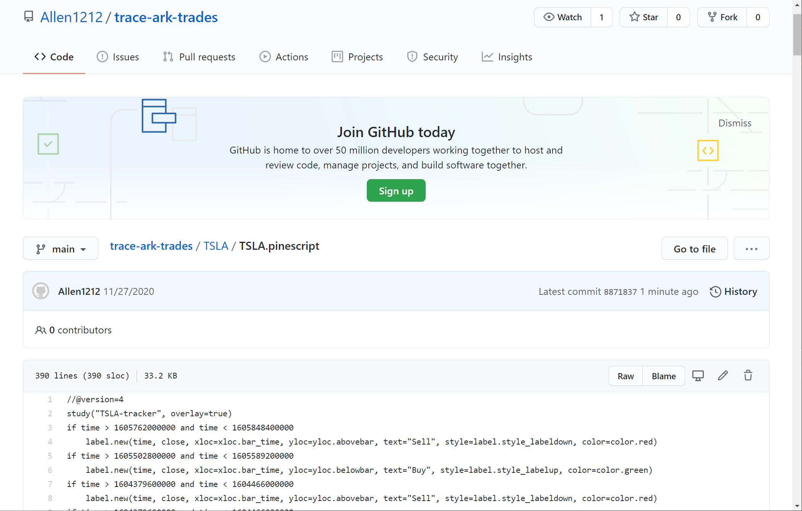Click the desktop open icon beside Blame
The height and width of the screenshot is (511, 802).
coord(698,376)
